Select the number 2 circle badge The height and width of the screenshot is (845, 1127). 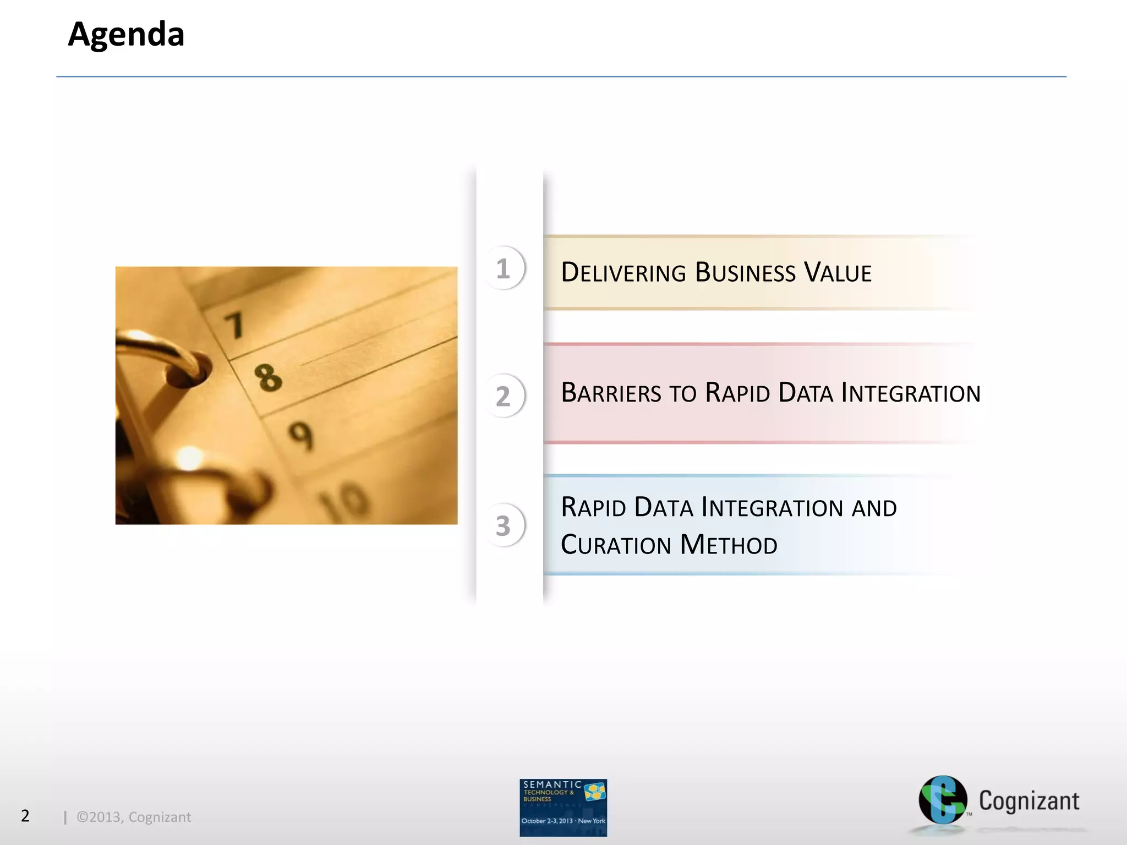click(x=504, y=396)
